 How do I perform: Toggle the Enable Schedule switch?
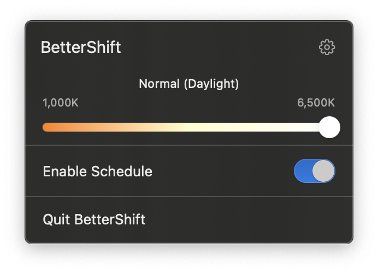tap(314, 171)
